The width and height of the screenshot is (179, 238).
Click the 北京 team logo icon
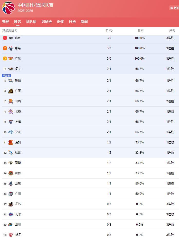tap(11, 38)
